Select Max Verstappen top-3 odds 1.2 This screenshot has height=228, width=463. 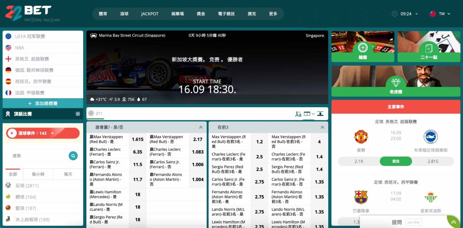pos(260,142)
